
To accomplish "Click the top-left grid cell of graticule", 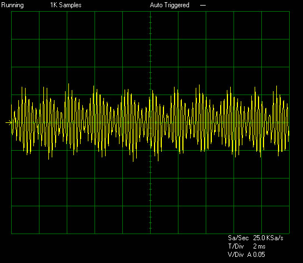I will 26,26.
